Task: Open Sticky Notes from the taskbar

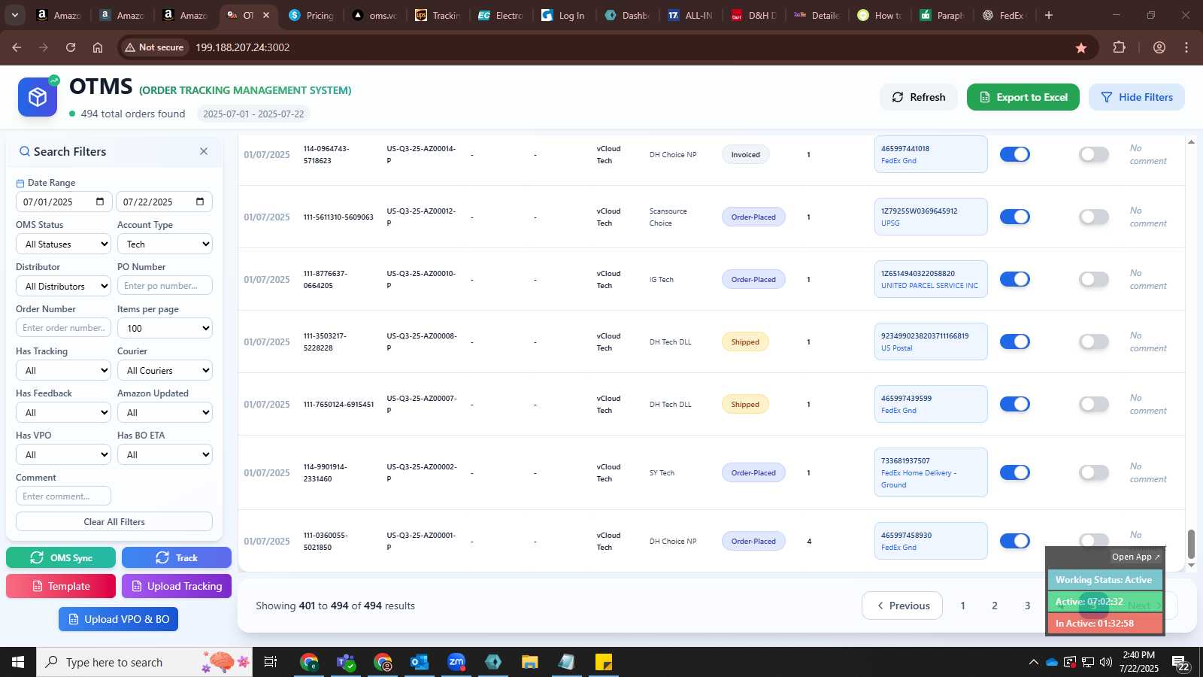Action: [604, 662]
